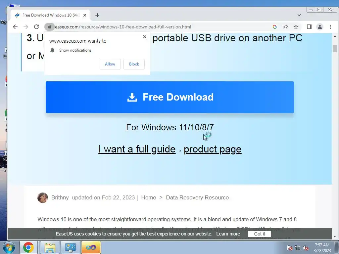339x254 pixels.
Task: Close the Free Download Windows 10 tab
Action: coord(85,15)
